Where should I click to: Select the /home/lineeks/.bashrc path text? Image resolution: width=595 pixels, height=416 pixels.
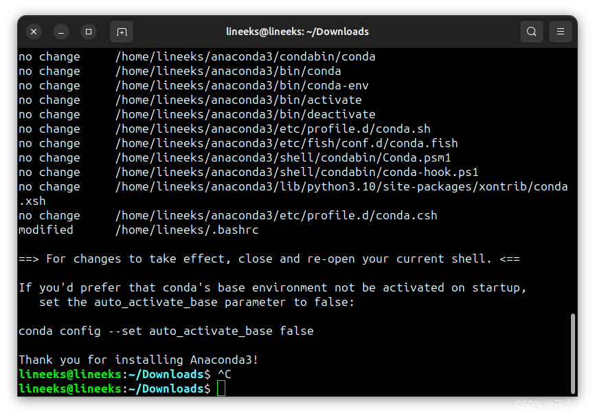click(x=187, y=230)
